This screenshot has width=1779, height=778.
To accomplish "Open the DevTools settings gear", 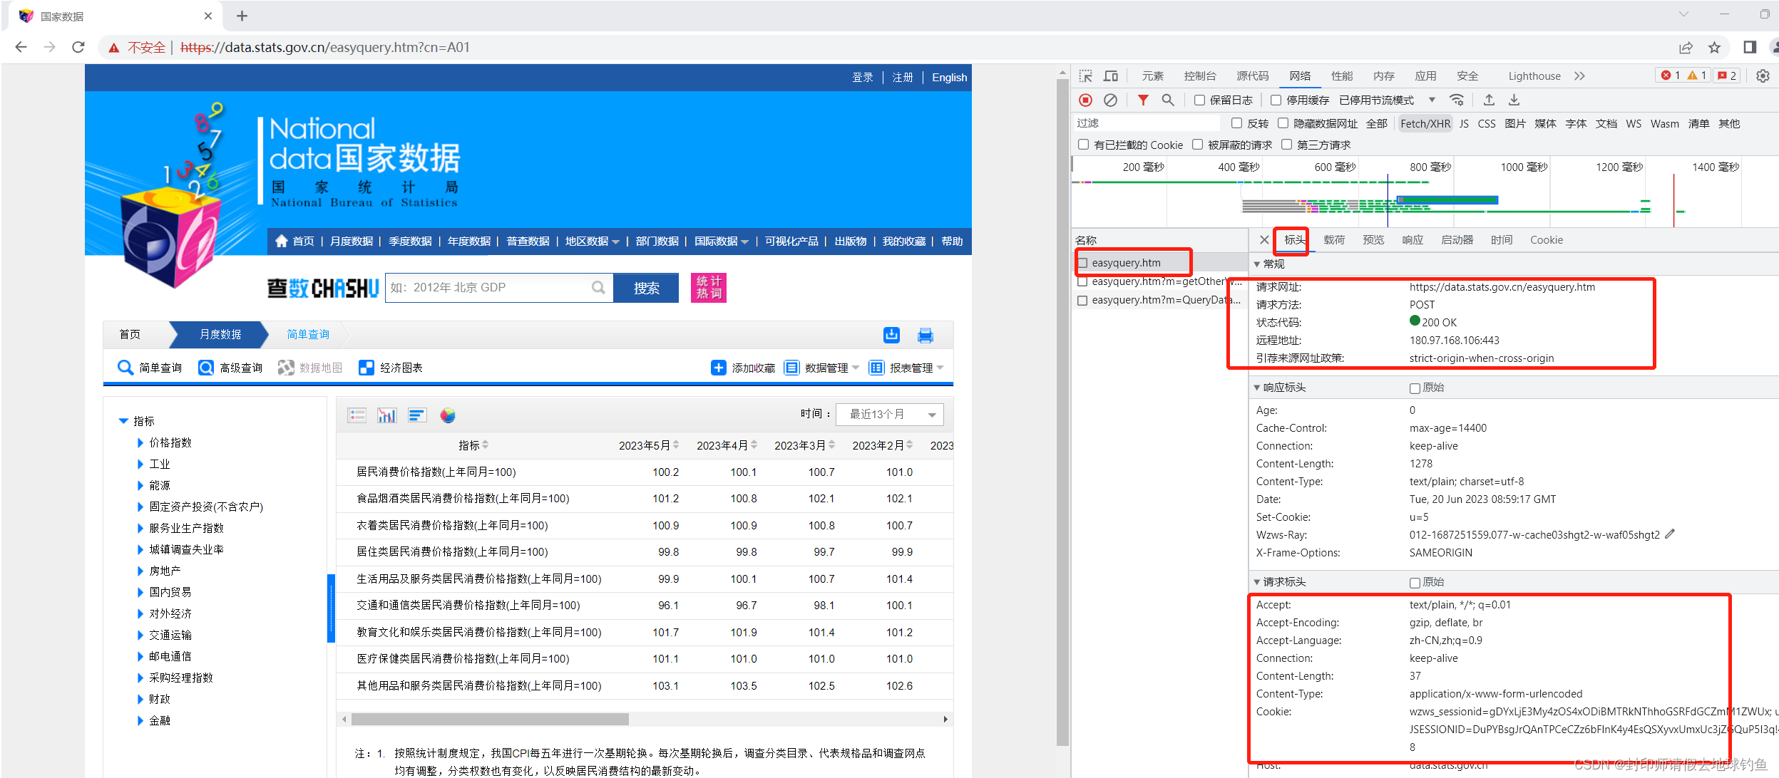I will click(x=1763, y=76).
